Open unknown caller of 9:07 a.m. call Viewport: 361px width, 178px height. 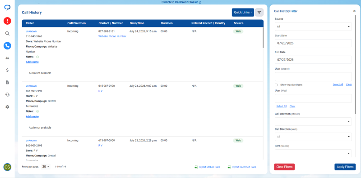[31, 86]
